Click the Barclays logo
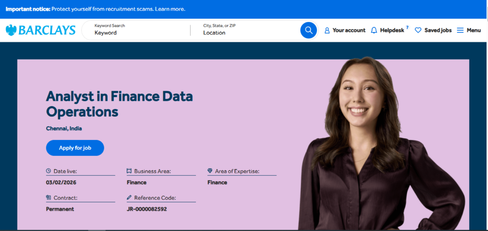488x231 pixels. pyautogui.click(x=41, y=30)
